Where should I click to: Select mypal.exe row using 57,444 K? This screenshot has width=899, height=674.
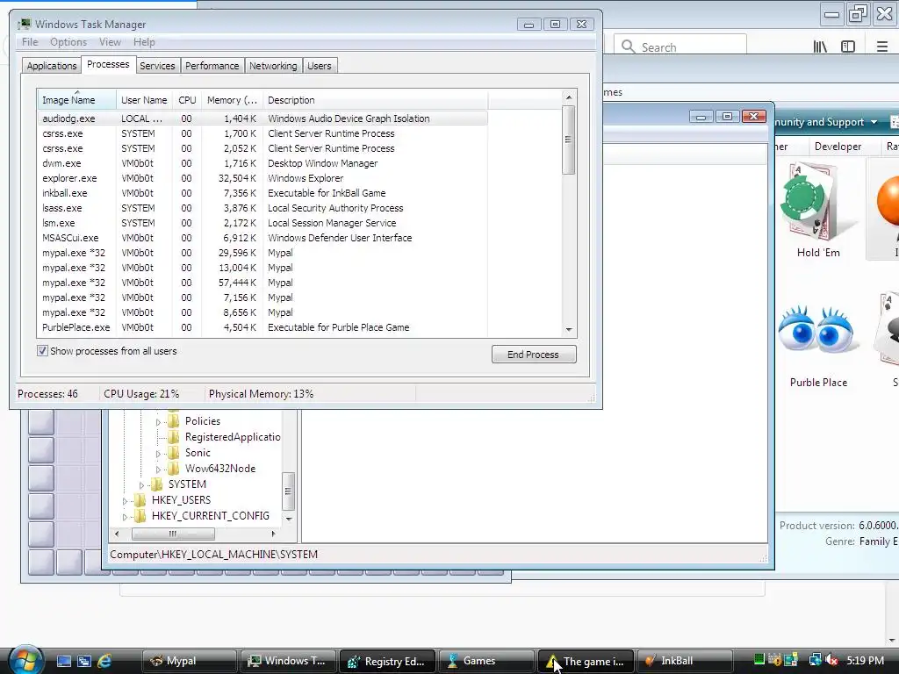click(x=263, y=283)
